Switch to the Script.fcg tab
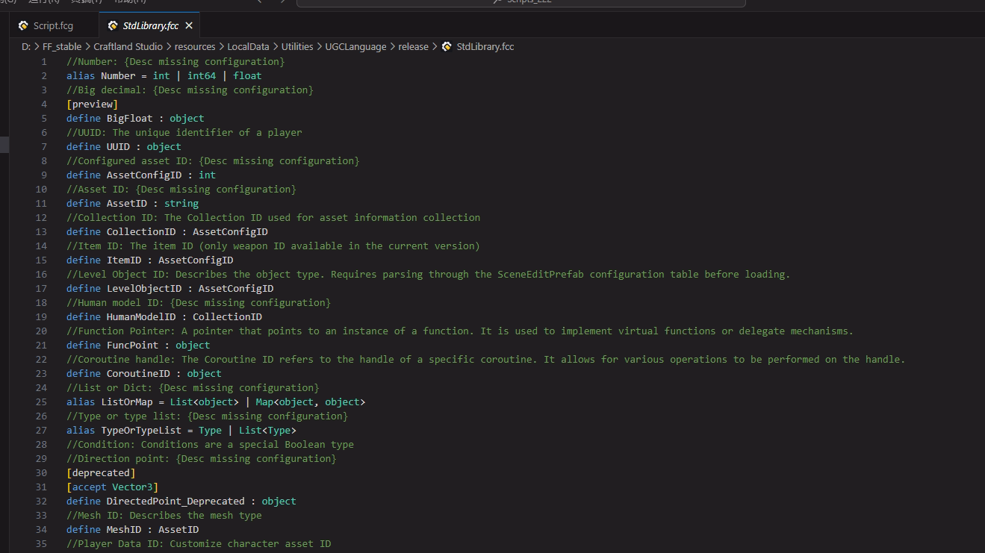Image resolution: width=985 pixels, height=553 pixels. pos(53,25)
